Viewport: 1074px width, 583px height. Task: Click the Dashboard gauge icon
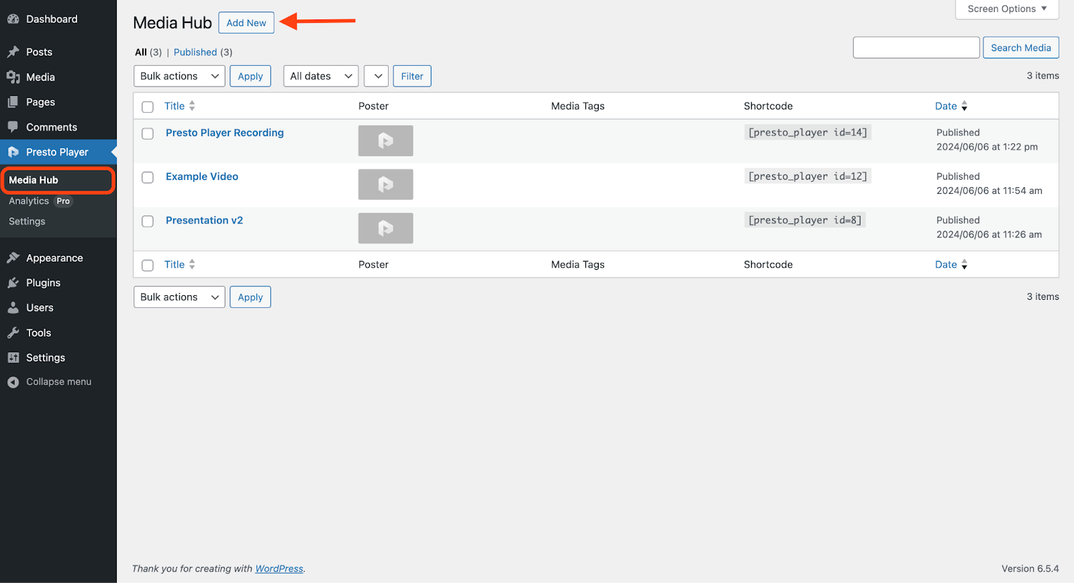point(13,19)
